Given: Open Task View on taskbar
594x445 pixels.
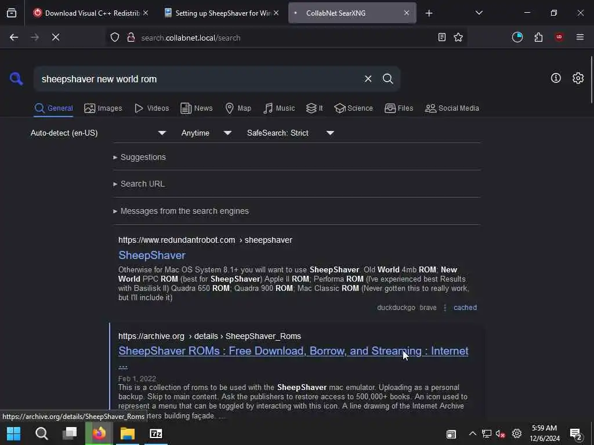Looking at the screenshot, I should 70,433.
